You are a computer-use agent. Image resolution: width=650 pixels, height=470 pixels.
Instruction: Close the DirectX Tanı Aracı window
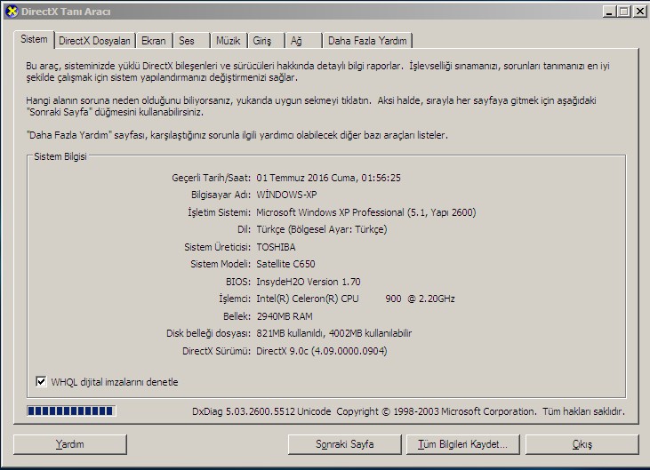pyautogui.click(x=638, y=11)
